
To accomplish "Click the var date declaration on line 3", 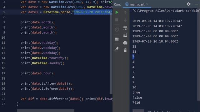I will [x=67, y=2].
